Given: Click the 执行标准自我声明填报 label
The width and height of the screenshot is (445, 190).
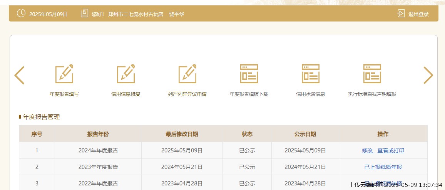Looking at the screenshot, I should click(x=372, y=94).
